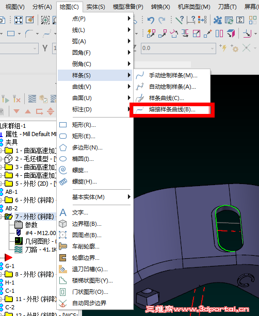Click the zoom target toolbar icon
The image size is (259, 316).
point(45,20)
